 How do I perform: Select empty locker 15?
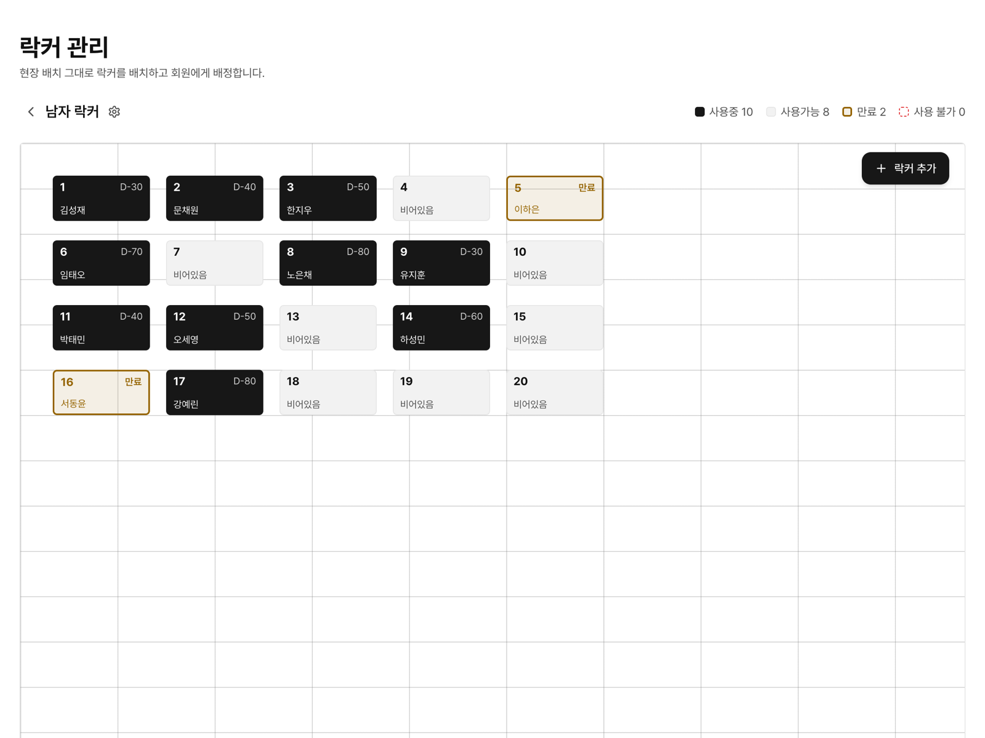[555, 328]
